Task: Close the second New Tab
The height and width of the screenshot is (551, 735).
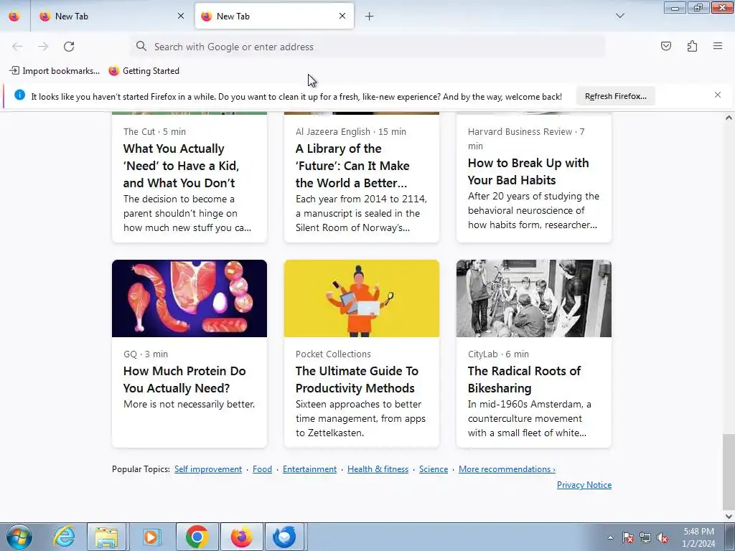Action: (342, 16)
